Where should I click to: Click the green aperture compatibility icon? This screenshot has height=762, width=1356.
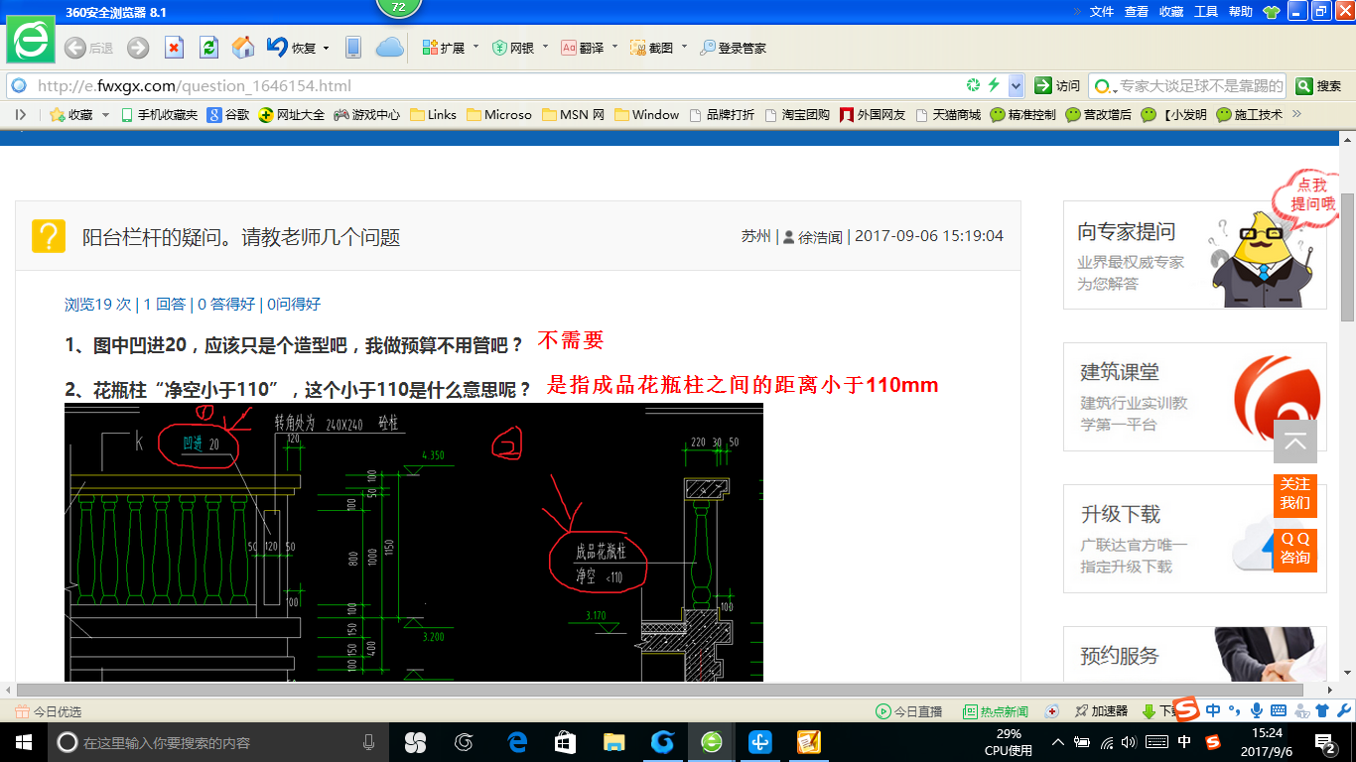click(974, 85)
